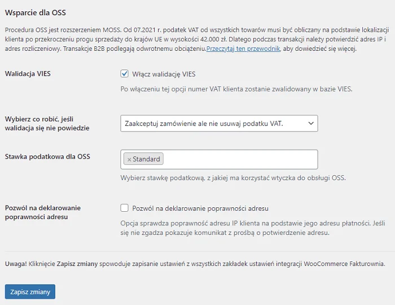
Task: Click the 'Wybierz co robić' setting label
Action: click(47, 124)
